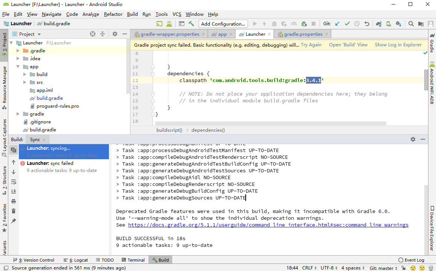Image resolution: width=436 pixels, height=271 pixels.
Task: Open Event Log button
Action: [411, 260]
